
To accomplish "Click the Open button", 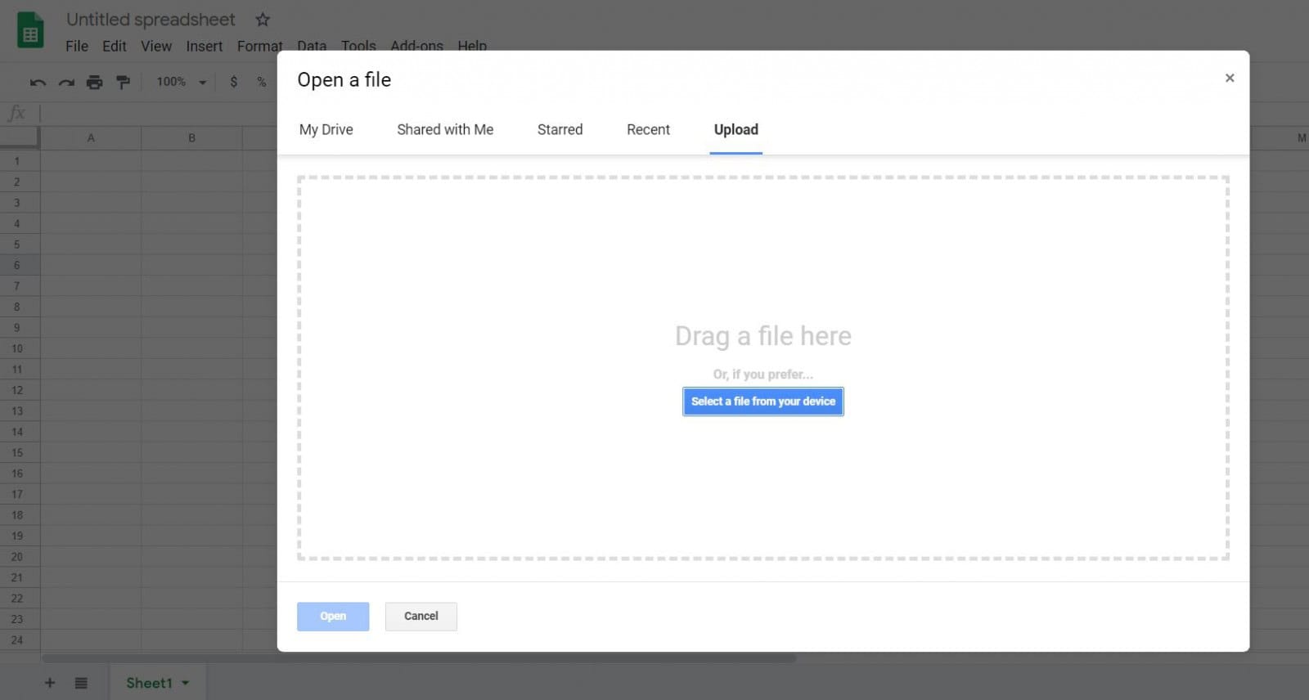I will point(333,617).
